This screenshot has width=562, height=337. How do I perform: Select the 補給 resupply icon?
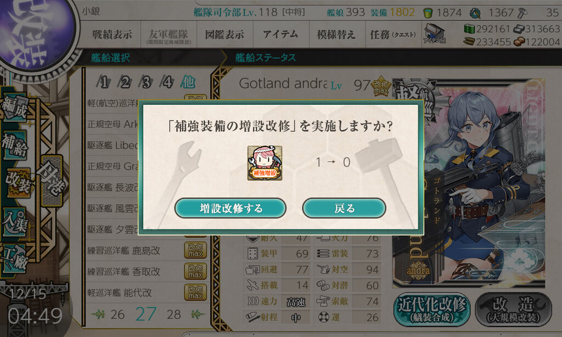click(15, 145)
